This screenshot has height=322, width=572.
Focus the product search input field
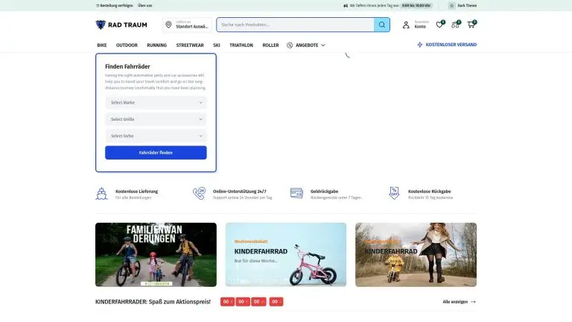(295, 25)
